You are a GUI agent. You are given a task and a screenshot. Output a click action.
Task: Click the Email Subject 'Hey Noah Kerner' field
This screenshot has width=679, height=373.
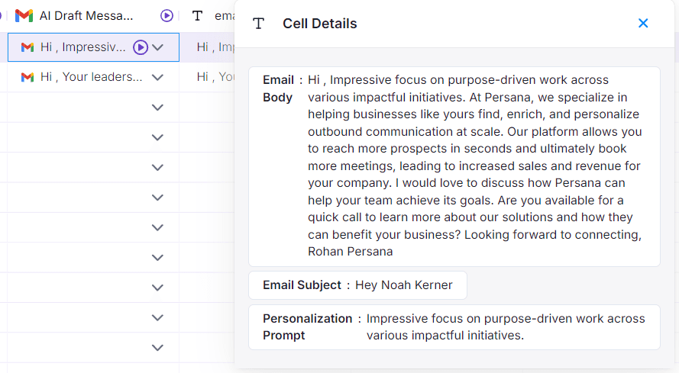click(x=357, y=285)
